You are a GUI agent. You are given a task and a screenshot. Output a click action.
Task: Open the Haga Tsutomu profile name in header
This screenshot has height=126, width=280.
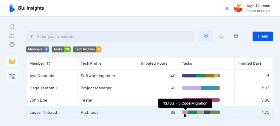coord(258,6)
